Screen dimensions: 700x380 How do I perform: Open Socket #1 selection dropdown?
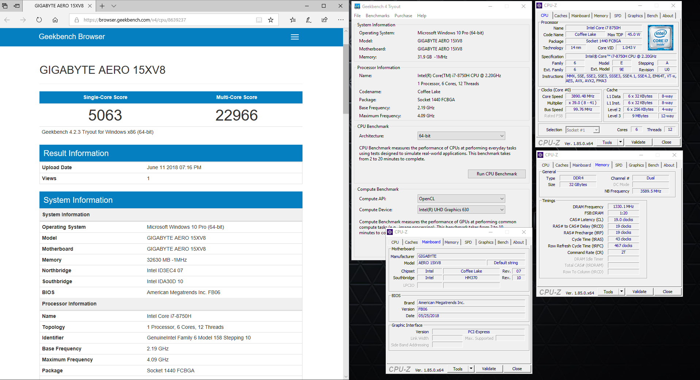pos(582,130)
